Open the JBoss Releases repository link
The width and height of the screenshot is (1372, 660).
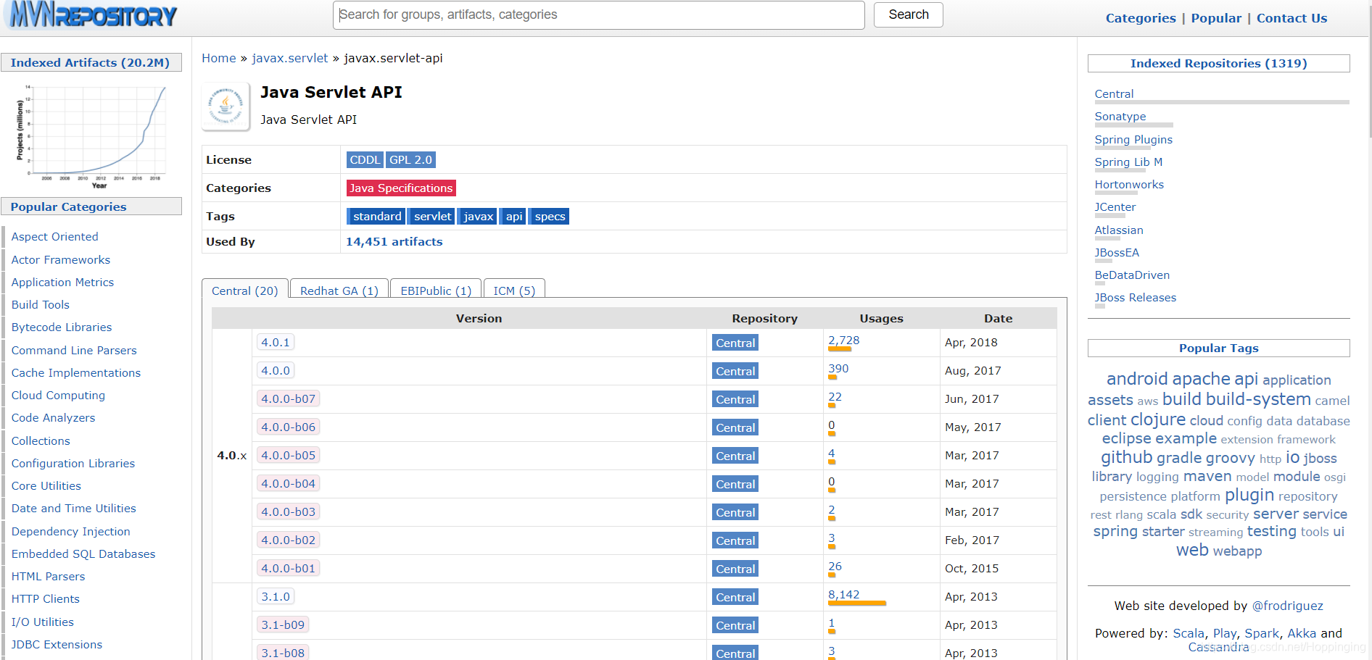coord(1136,297)
